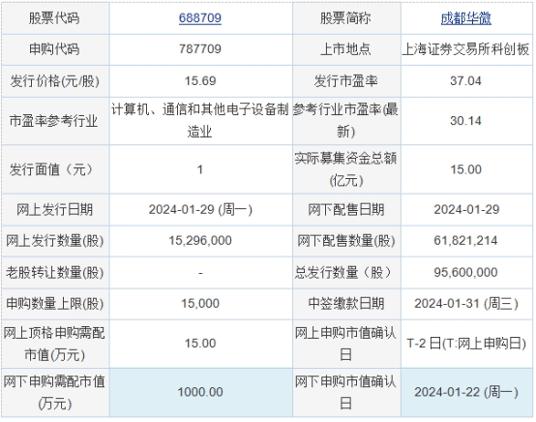Click the issue price 15.69 cell

(x=200, y=81)
